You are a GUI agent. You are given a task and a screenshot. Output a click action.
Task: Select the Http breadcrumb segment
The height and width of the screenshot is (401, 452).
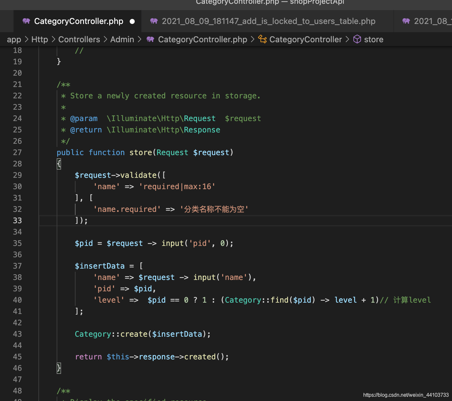pos(40,39)
